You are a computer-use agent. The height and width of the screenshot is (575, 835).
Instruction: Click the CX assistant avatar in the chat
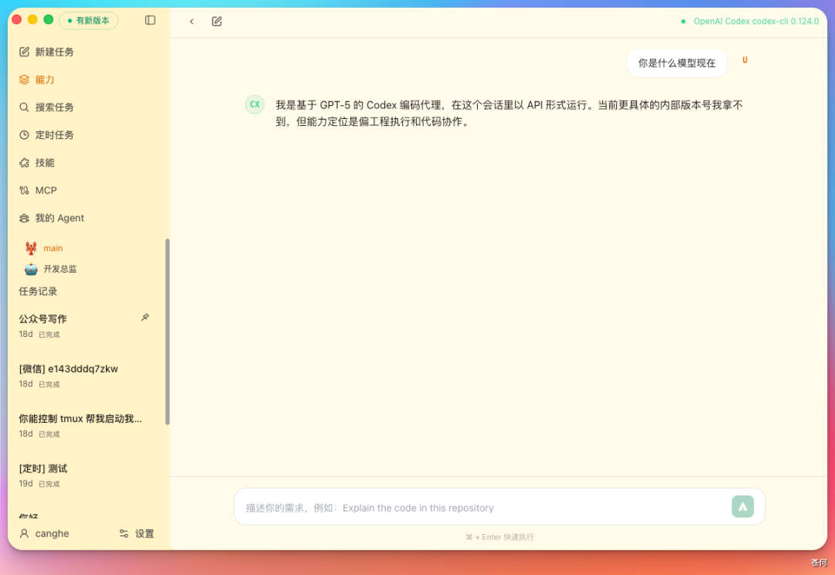254,104
